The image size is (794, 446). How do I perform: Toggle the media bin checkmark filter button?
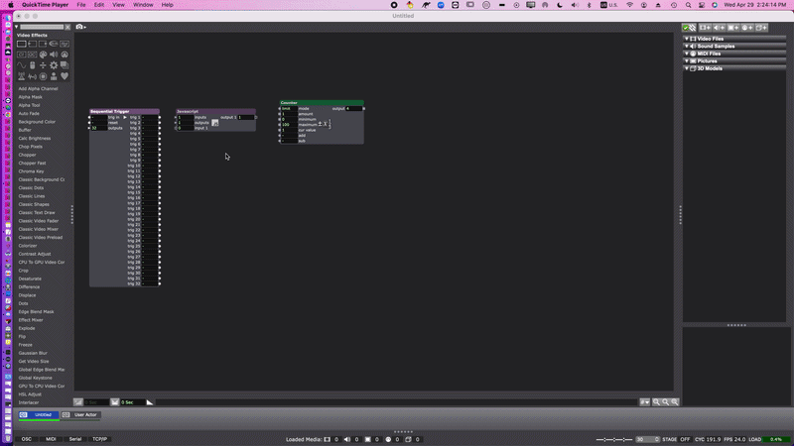687,27
